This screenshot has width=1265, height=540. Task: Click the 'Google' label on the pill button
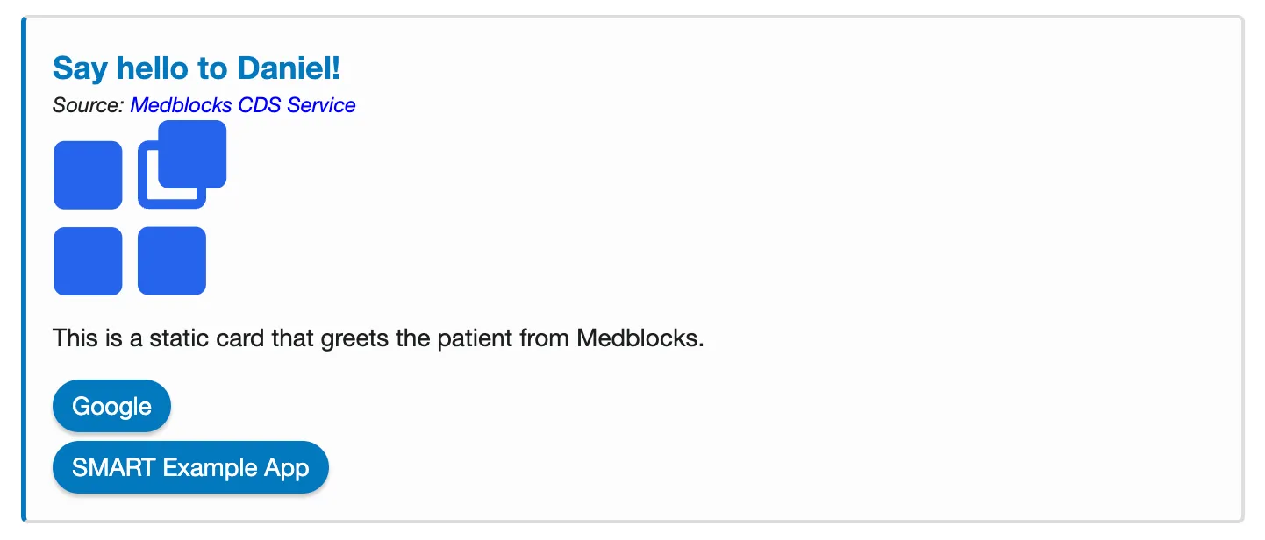(x=111, y=405)
